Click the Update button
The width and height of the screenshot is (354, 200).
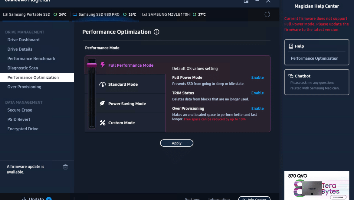[x=36, y=198]
